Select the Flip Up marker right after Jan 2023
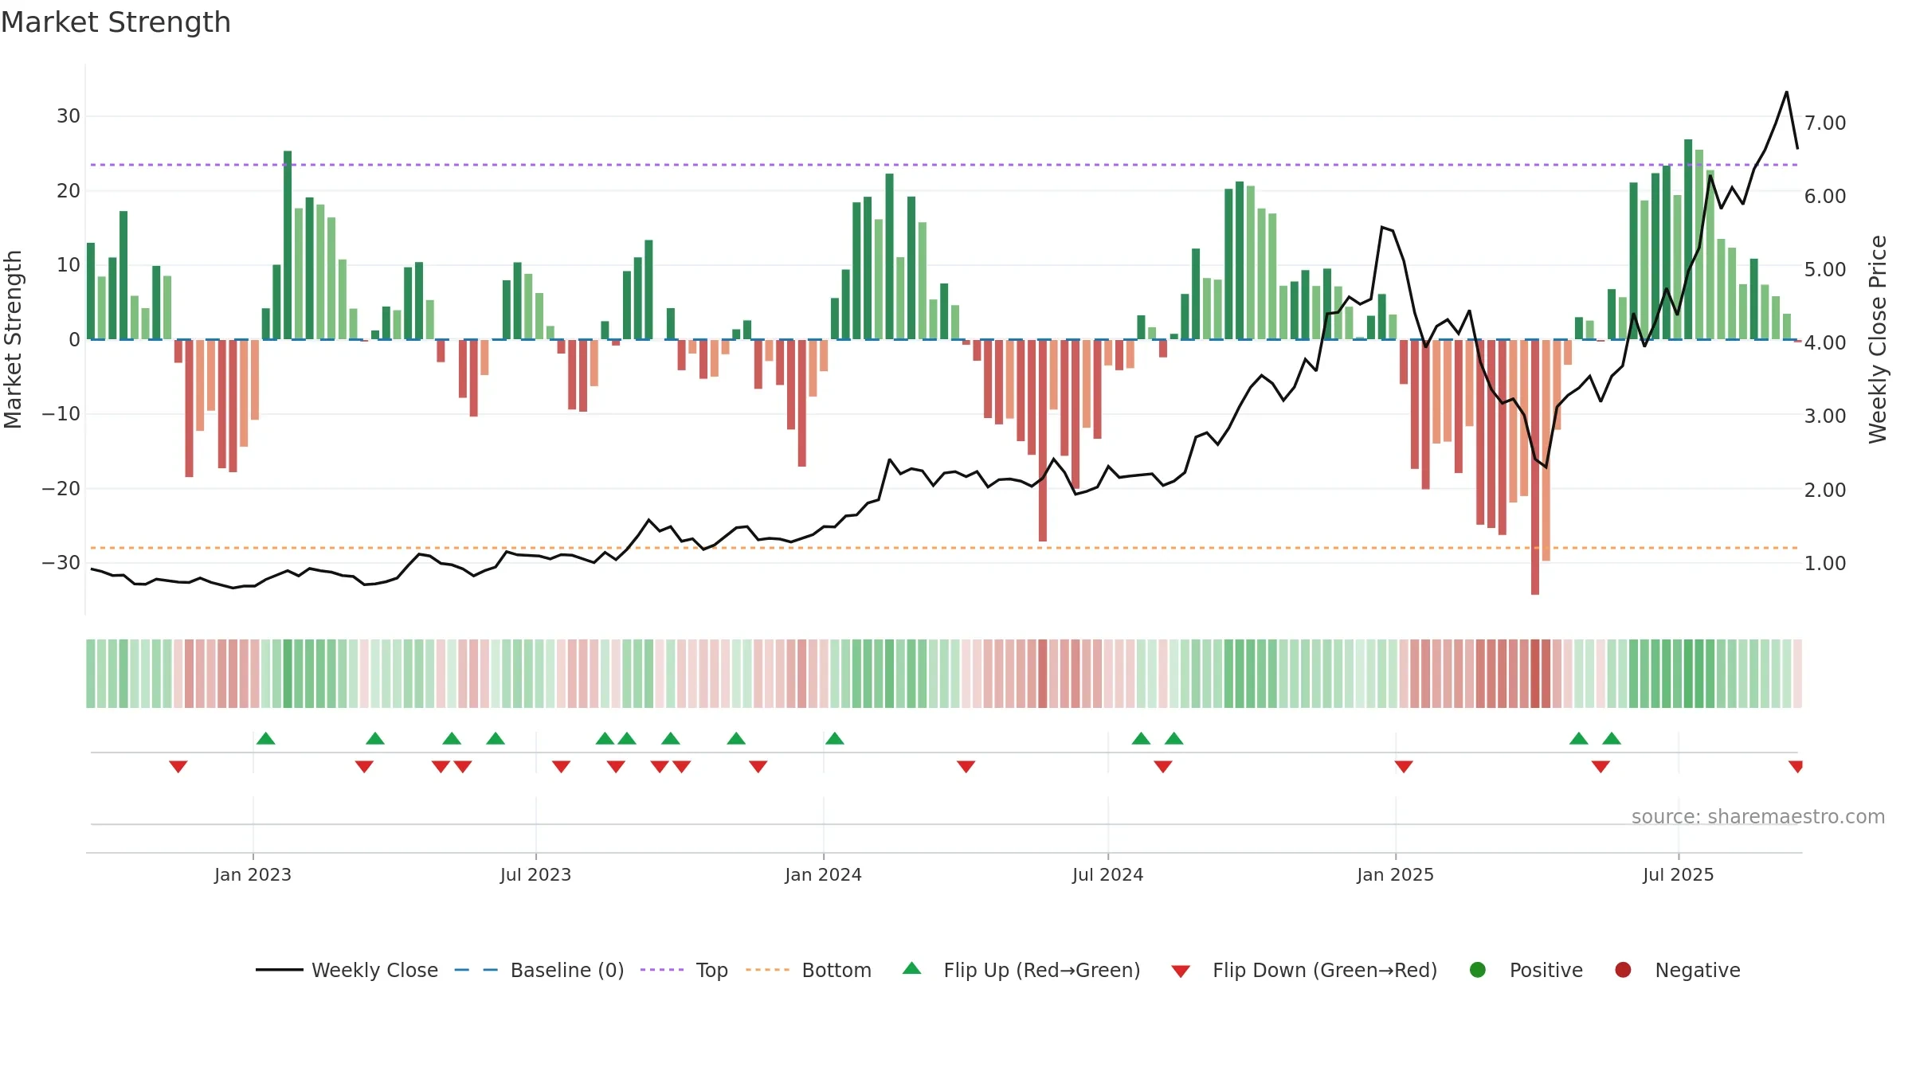Screen dimensions: 1912x1075 coord(266,738)
